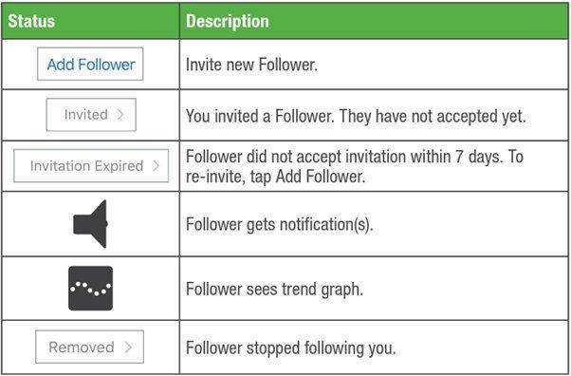
Task: Click 're-invite, tap Add Follower' line
Action: pyautogui.click(x=275, y=177)
